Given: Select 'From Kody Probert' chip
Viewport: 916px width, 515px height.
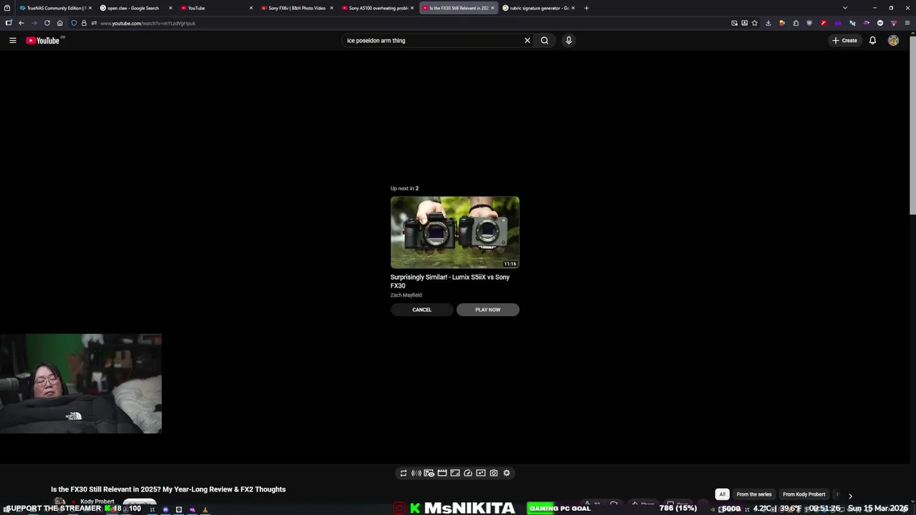Looking at the screenshot, I should click(x=804, y=494).
